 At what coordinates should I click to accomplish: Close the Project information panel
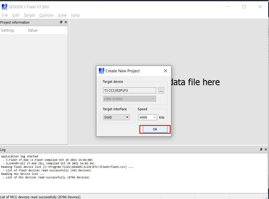click(x=66, y=22)
